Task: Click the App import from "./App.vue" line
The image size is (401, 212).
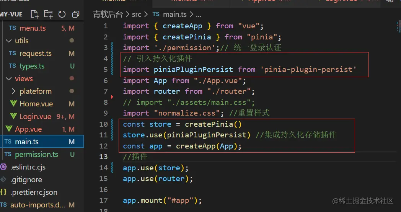Action: [184, 81]
